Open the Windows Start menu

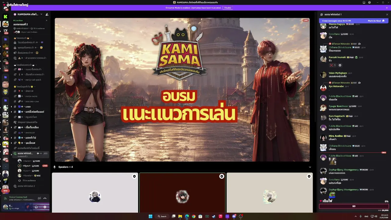(x=151, y=216)
